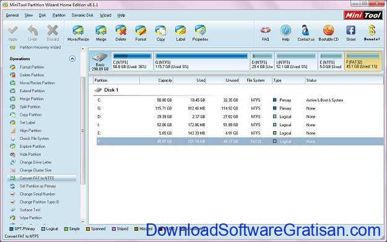Choose Merge Partition in Operations list
The height and width of the screenshot is (242, 387).
32,98
